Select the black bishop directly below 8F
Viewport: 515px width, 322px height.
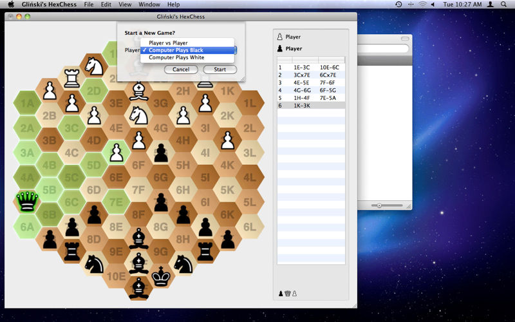tap(138, 239)
